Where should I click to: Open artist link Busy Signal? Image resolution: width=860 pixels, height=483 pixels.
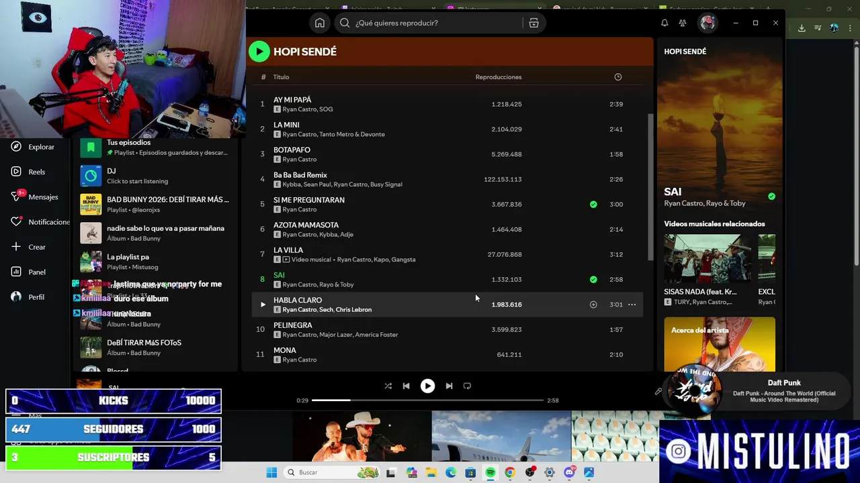click(386, 184)
